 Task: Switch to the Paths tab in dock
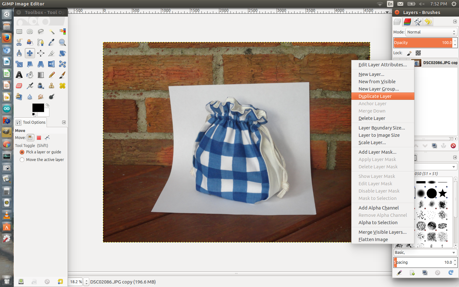click(418, 22)
